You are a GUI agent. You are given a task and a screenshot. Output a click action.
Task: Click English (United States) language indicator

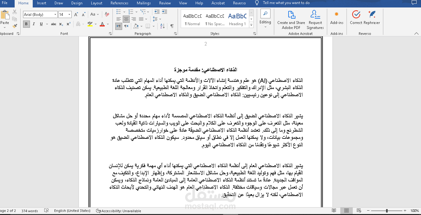pos(72,211)
